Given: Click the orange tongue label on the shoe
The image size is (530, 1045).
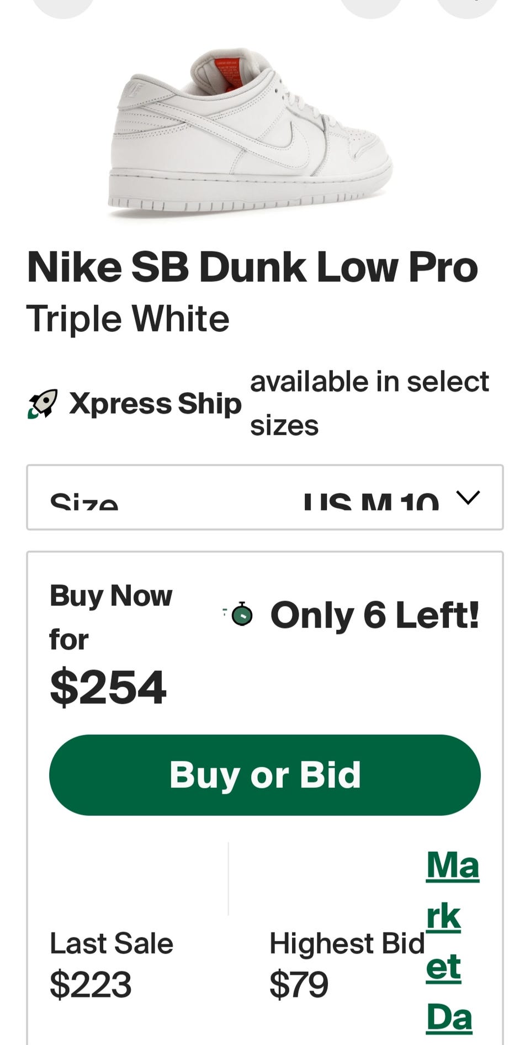Looking at the screenshot, I should click(232, 72).
